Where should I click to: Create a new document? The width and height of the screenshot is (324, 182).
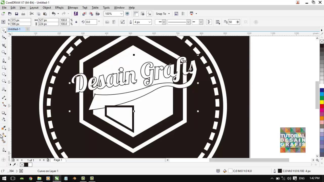pos(3,14)
